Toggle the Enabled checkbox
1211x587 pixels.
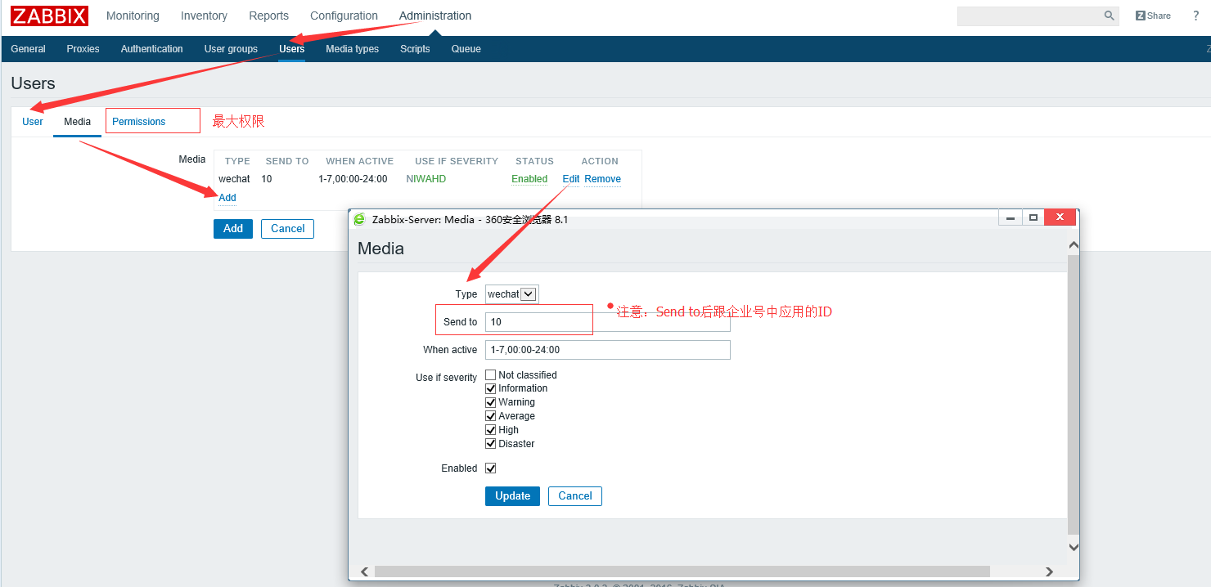pyautogui.click(x=491, y=468)
